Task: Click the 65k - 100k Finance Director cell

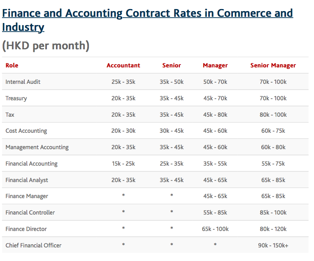Action: [x=215, y=229]
